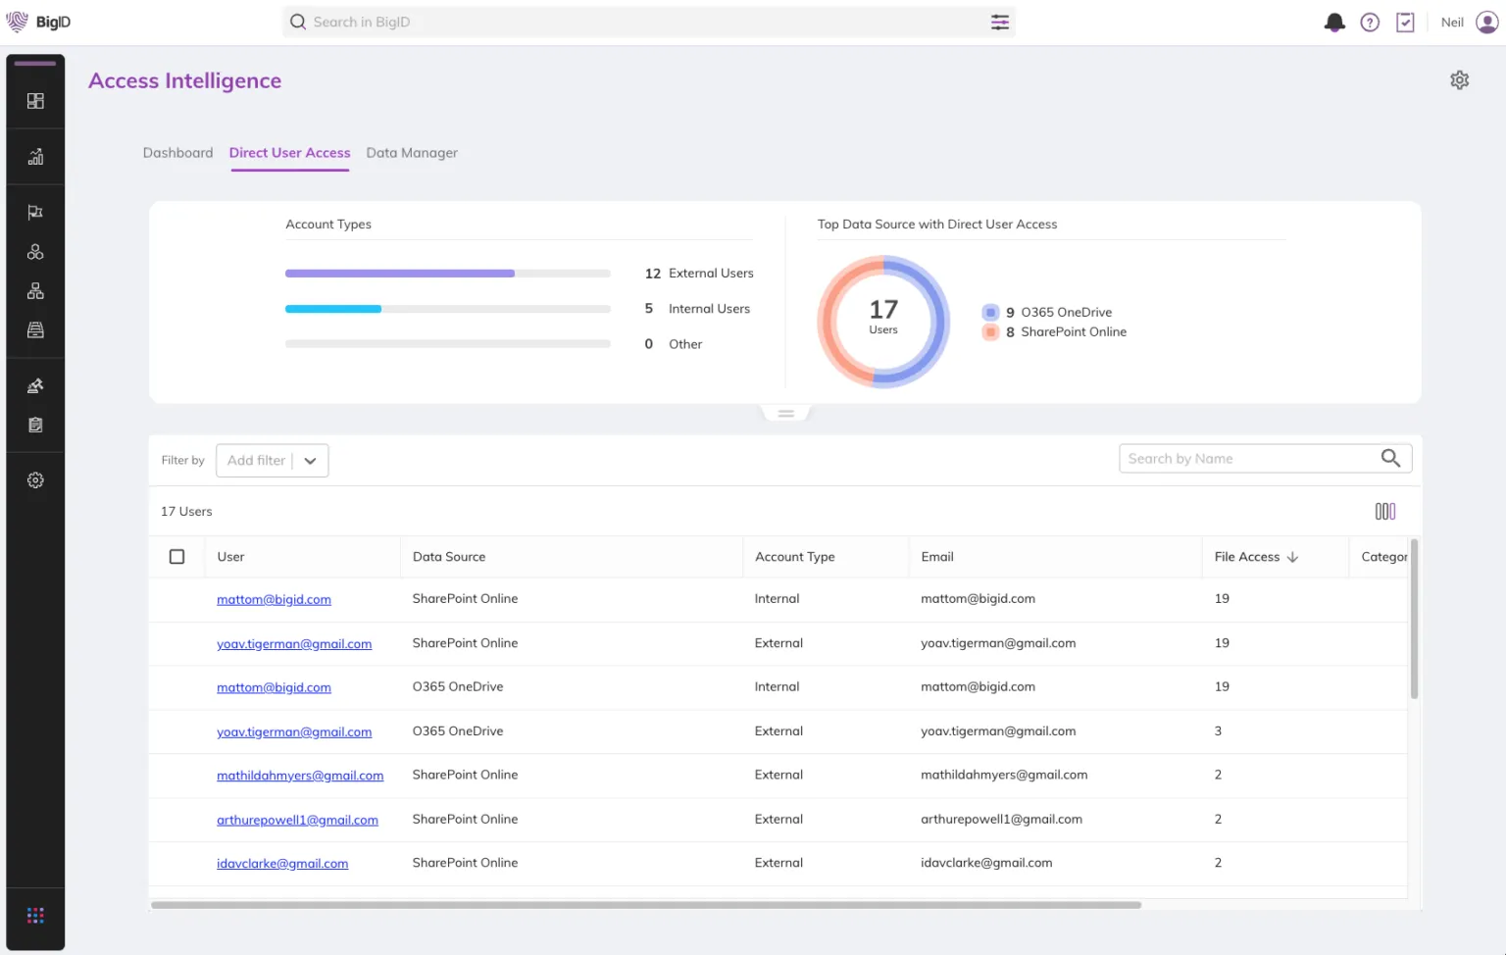Open mathildahmyers@gmail.com user link
This screenshot has width=1506, height=955.
(300, 776)
